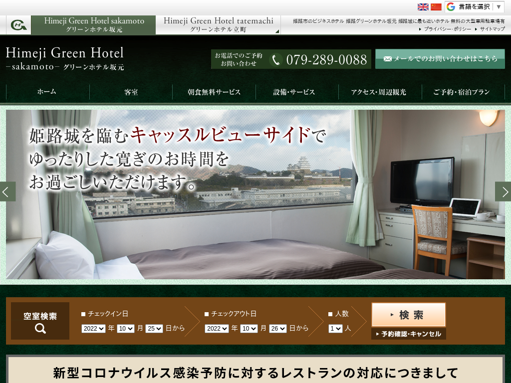Click the phone number 079-289-0088

(x=326, y=60)
